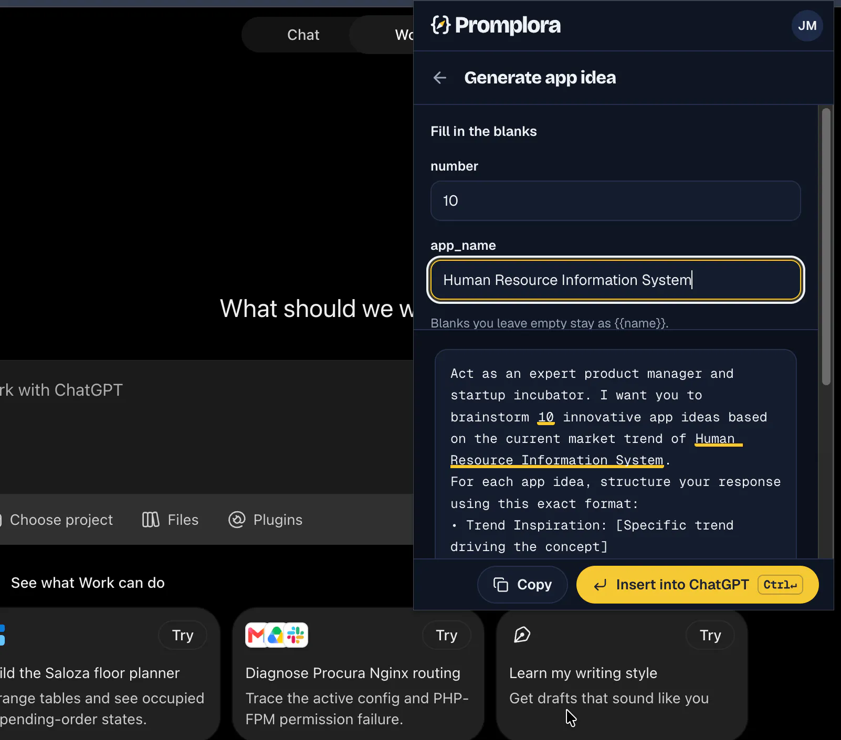841x740 pixels.
Task: Click 'Resource Information System' underlined prompt text
Action: pyautogui.click(x=557, y=460)
